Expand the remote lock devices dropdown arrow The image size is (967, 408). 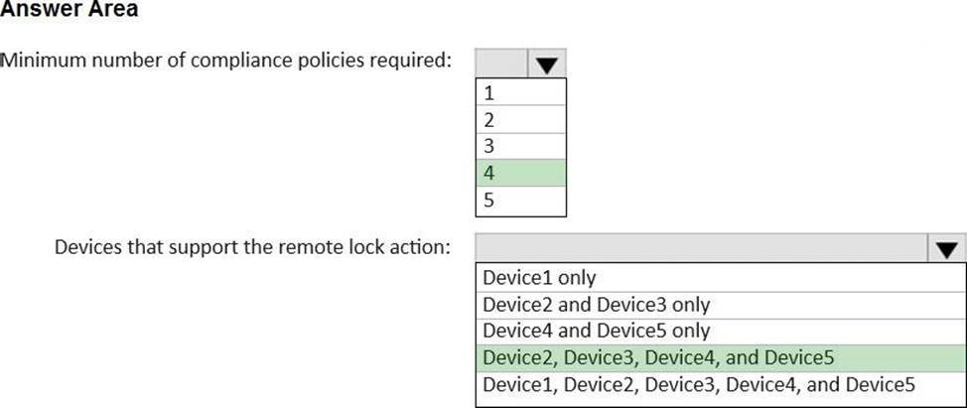click(947, 248)
